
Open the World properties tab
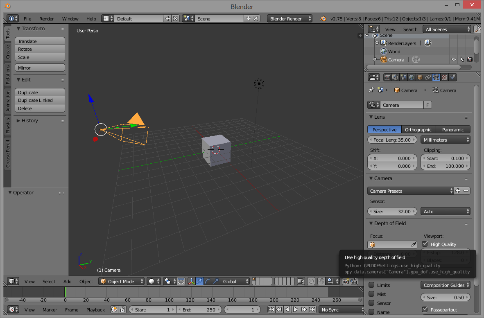pos(411,77)
